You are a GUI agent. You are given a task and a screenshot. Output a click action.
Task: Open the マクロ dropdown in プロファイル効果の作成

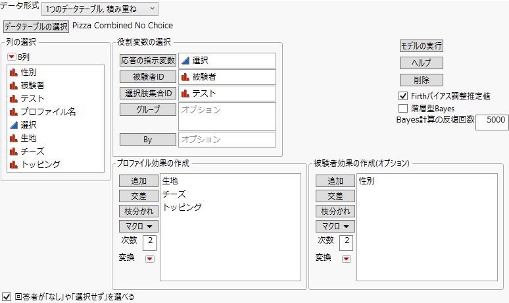coord(137,226)
